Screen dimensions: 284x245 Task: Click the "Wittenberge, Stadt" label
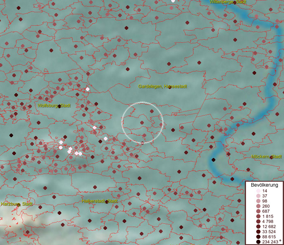coord(228,2)
